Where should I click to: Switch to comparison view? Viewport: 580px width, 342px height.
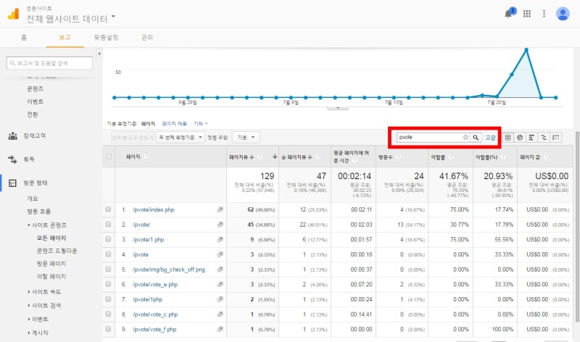543,137
